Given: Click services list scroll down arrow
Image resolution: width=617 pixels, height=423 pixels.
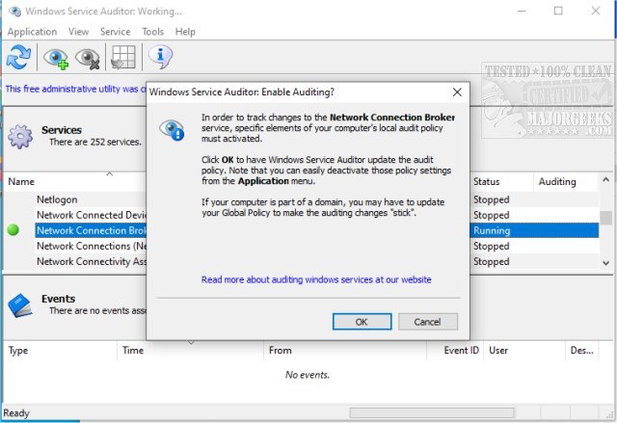Looking at the screenshot, I should point(605,263).
